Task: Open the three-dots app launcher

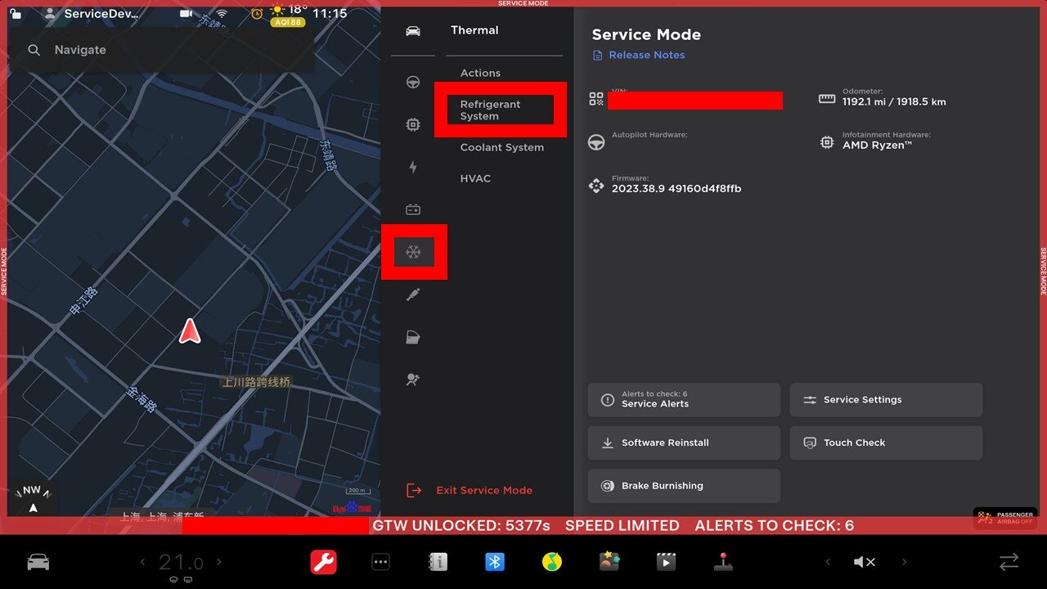Action: [x=380, y=562]
